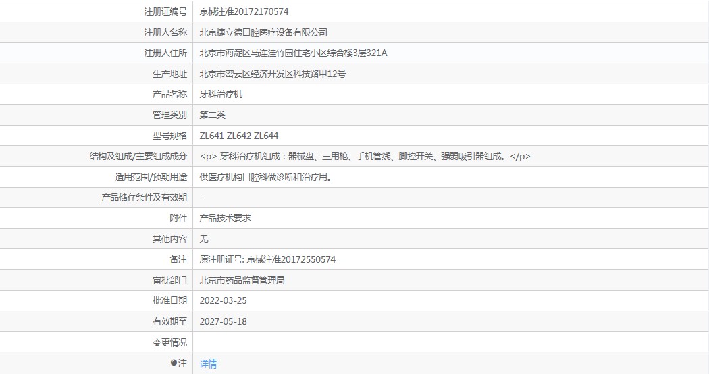Select the 生产地址 label

pyautogui.click(x=169, y=74)
